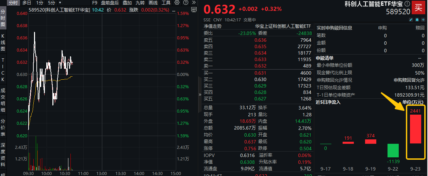This screenshot has width=428, height=176.
Task: Click the 买一 price 0.631
Action: 261,73
